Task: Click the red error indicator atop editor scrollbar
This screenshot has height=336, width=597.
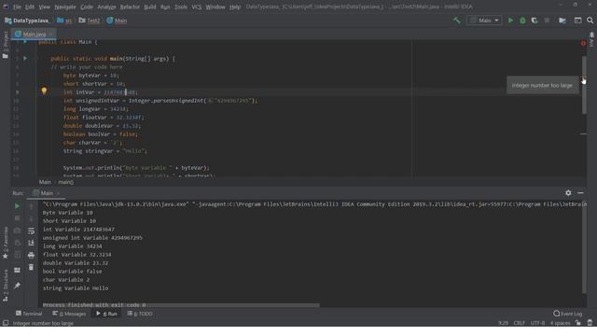Action: click(x=583, y=43)
